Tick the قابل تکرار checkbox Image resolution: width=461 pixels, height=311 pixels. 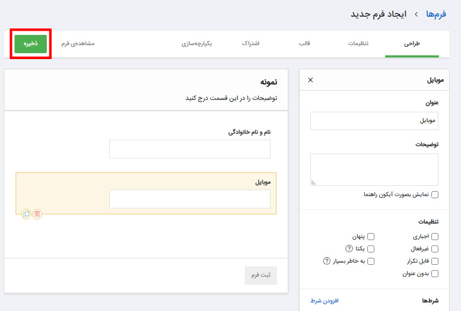point(435,261)
